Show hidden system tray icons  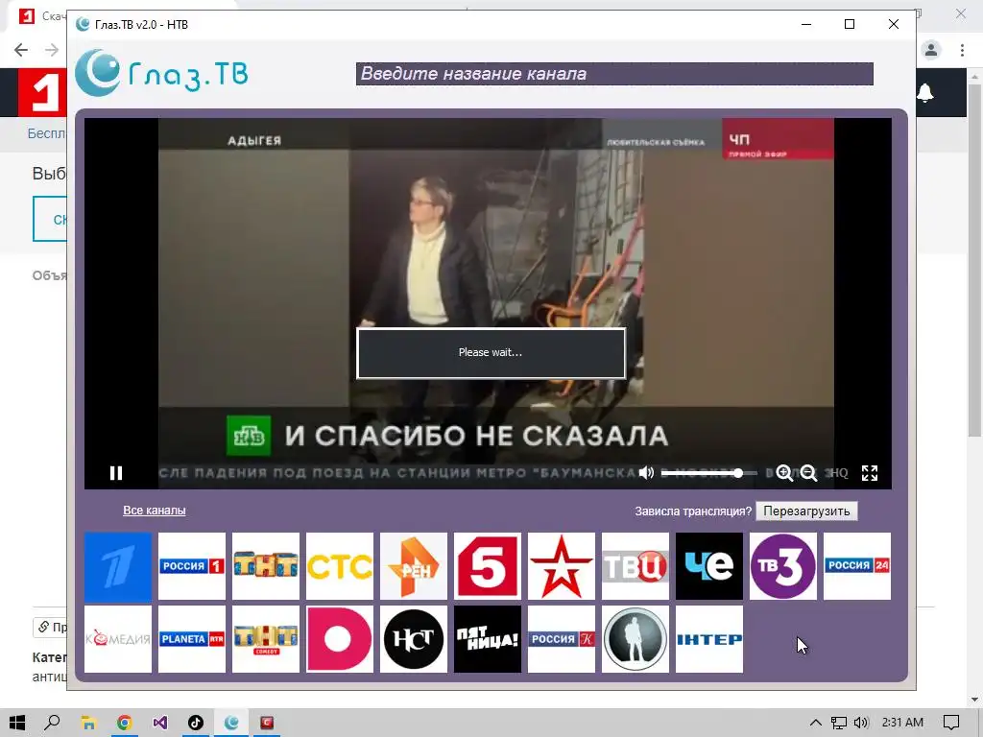[x=816, y=723]
